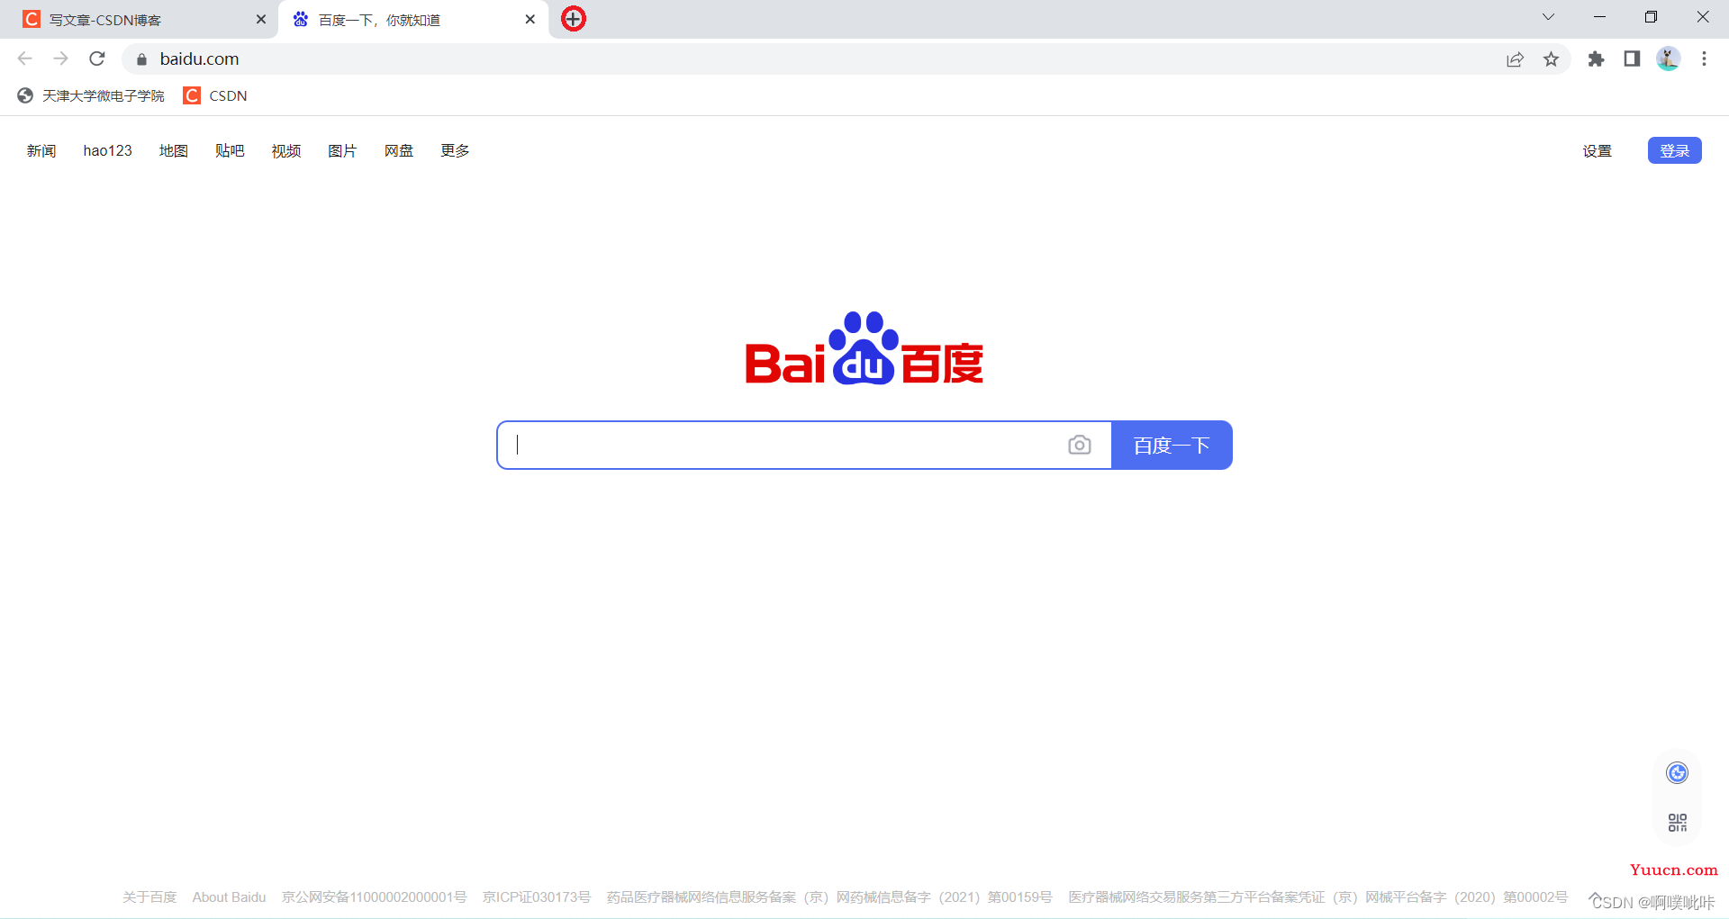Open the 设置 settings menu
1729x919 pixels.
point(1597,150)
